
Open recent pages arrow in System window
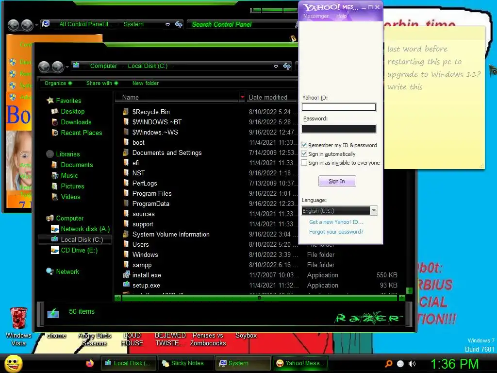(x=36, y=25)
